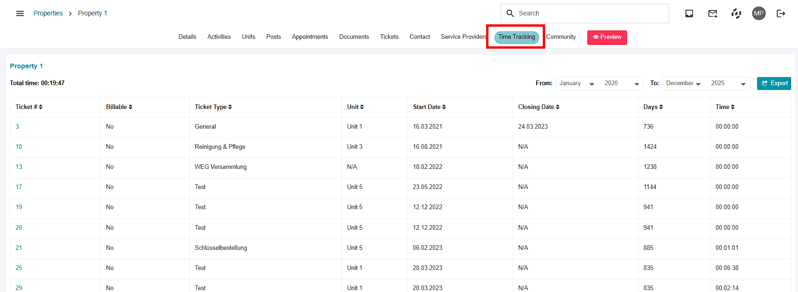Click the closing date 24.03.2023

533,127
